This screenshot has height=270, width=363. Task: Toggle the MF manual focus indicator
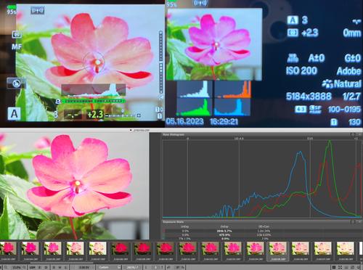tap(17, 46)
